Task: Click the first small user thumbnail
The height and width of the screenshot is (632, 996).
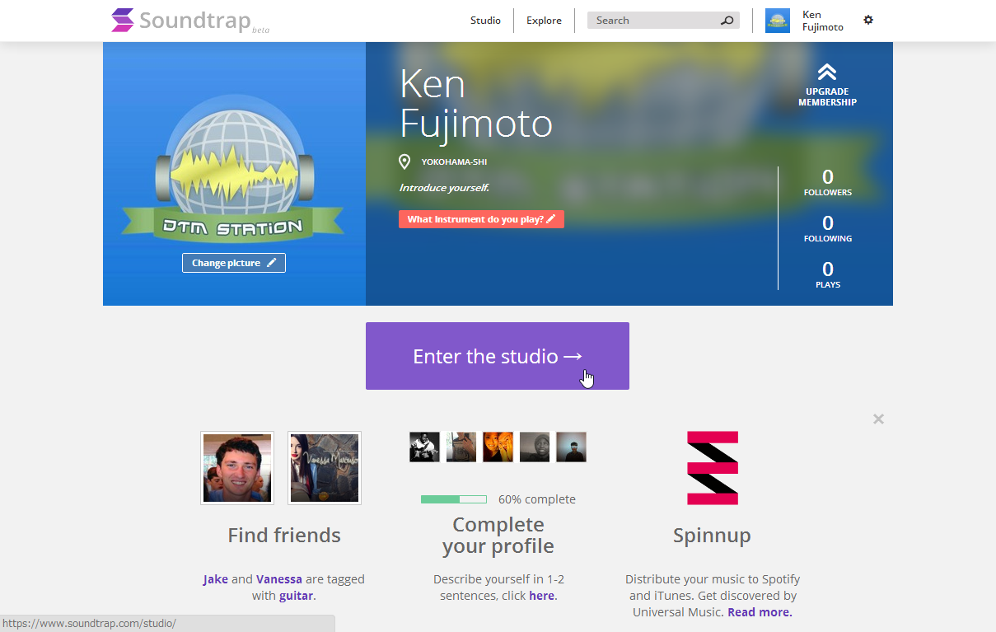Action: point(425,447)
